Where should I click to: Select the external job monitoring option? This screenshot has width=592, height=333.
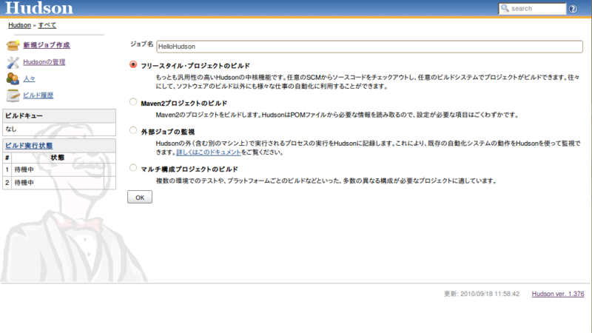pyautogui.click(x=133, y=131)
